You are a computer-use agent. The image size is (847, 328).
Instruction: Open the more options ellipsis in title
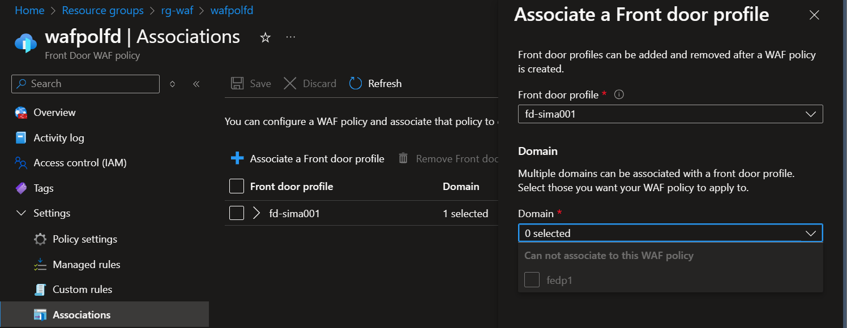pos(290,37)
